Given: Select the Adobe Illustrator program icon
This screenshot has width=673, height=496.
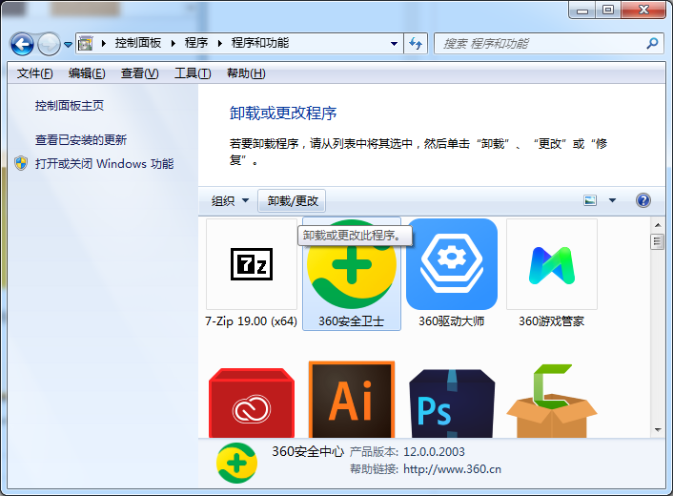Looking at the screenshot, I should [x=352, y=401].
